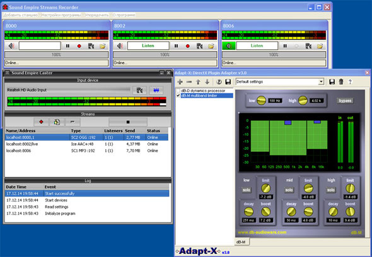372x257 pixels.
Task: Click the Listeners column header
Action: (113, 130)
